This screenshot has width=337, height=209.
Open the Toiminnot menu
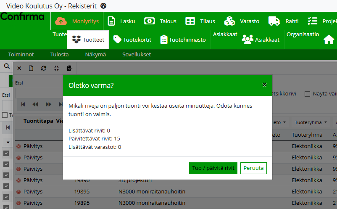coord(21,54)
